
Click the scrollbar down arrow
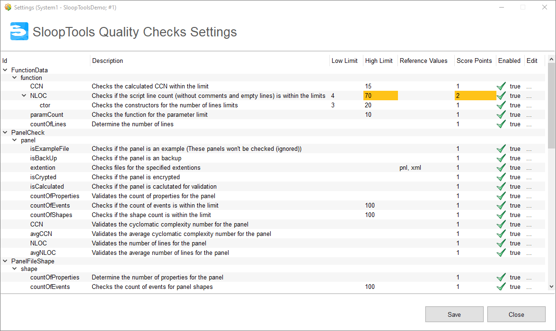[551, 287]
